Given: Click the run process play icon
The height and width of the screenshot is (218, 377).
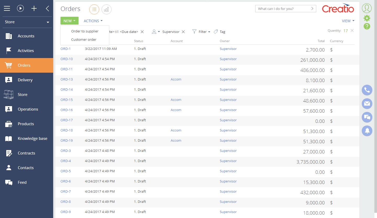Looking at the screenshot, I should tap(20, 8).
